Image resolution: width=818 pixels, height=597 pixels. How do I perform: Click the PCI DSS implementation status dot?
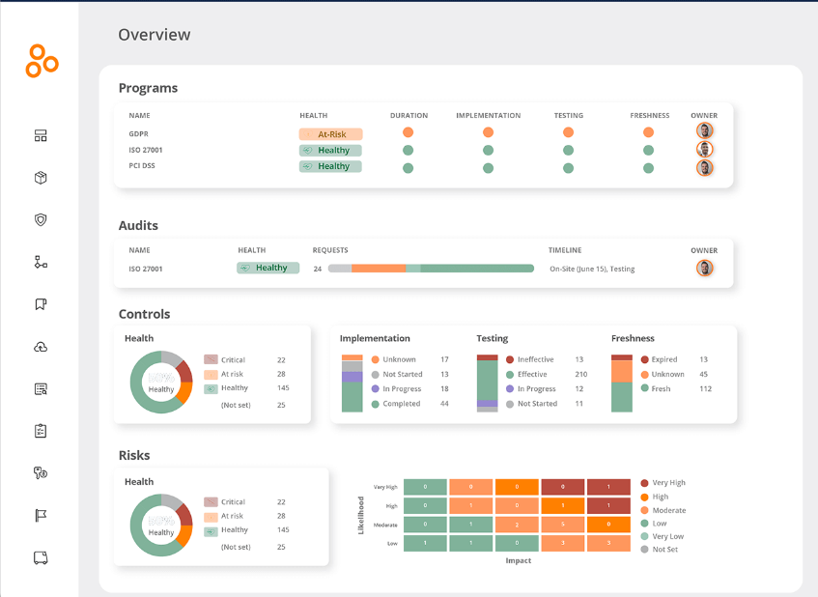click(x=489, y=168)
